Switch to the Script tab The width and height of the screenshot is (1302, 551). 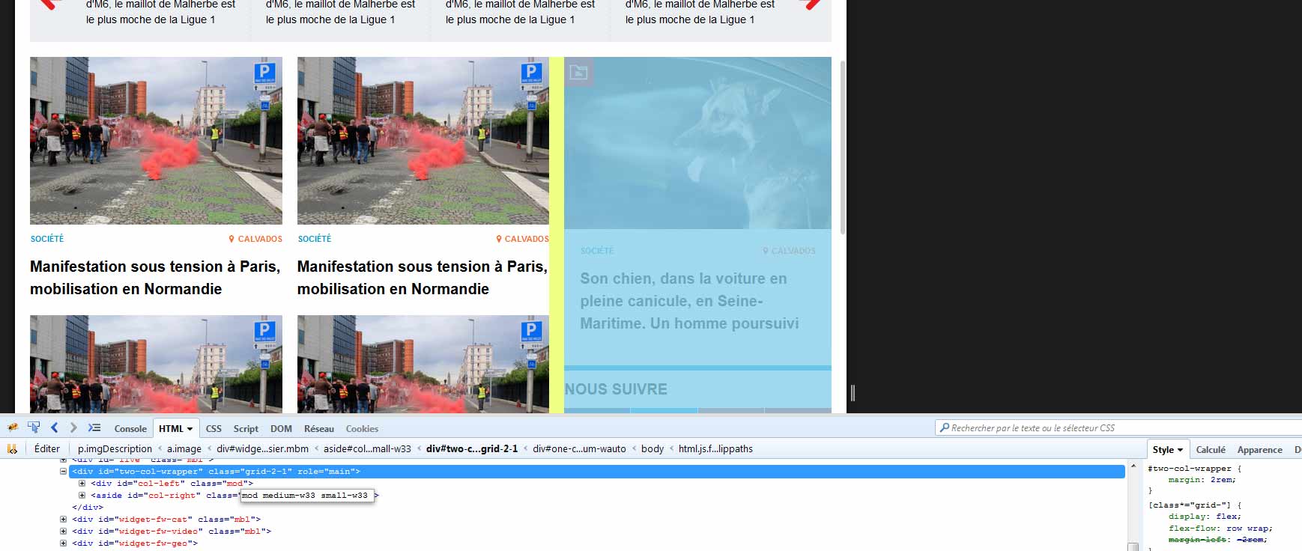pos(246,429)
